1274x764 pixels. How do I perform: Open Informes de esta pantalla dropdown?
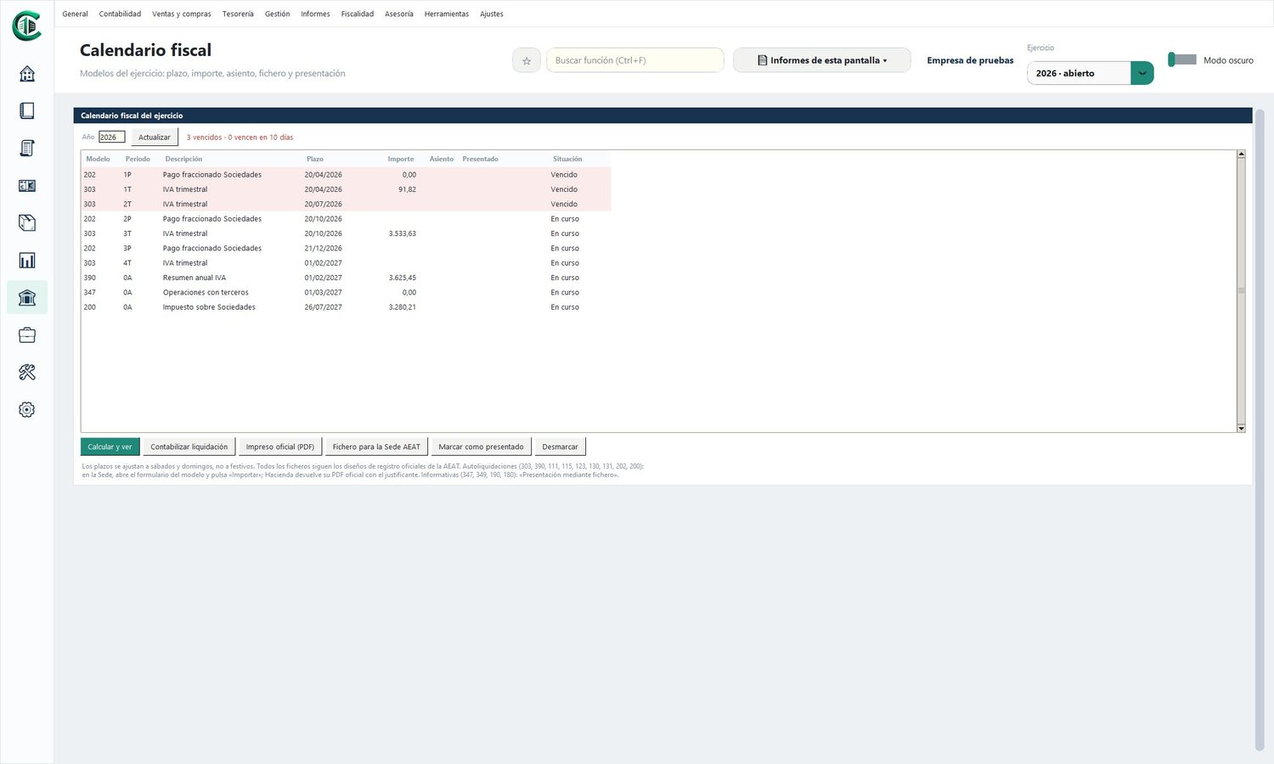click(822, 60)
